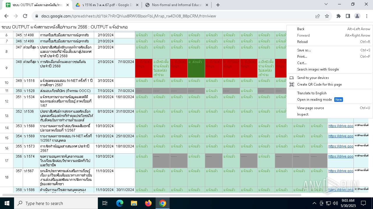Switch to the Non-formal and Informal Education tab
This screenshot has height=209, width=373.
coord(177,5)
